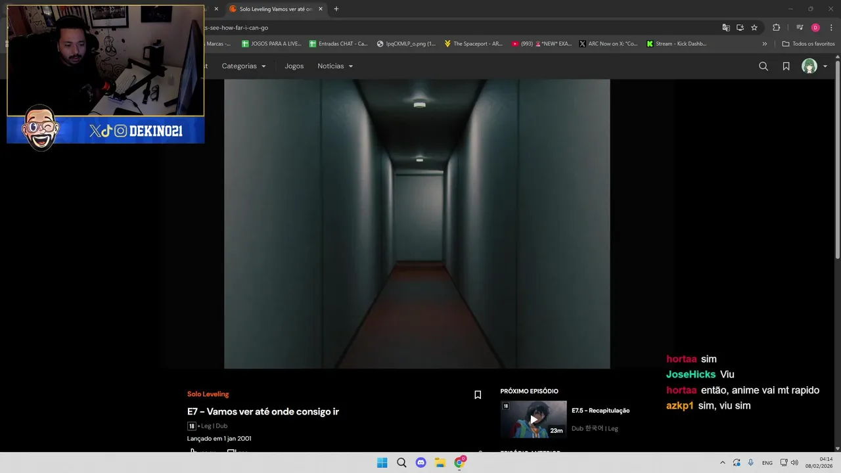Click the 18 age rating badge under title

pyautogui.click(x=191, y=426)
